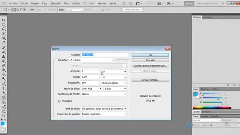Open Altura units dropdown
This screenshot has width=240, height=135.
[114, 77]
